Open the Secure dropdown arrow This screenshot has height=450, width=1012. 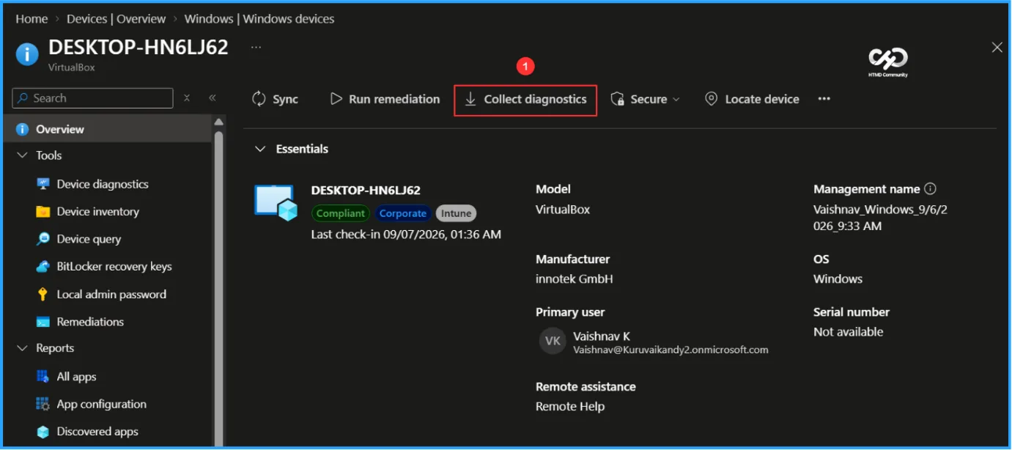676,99
